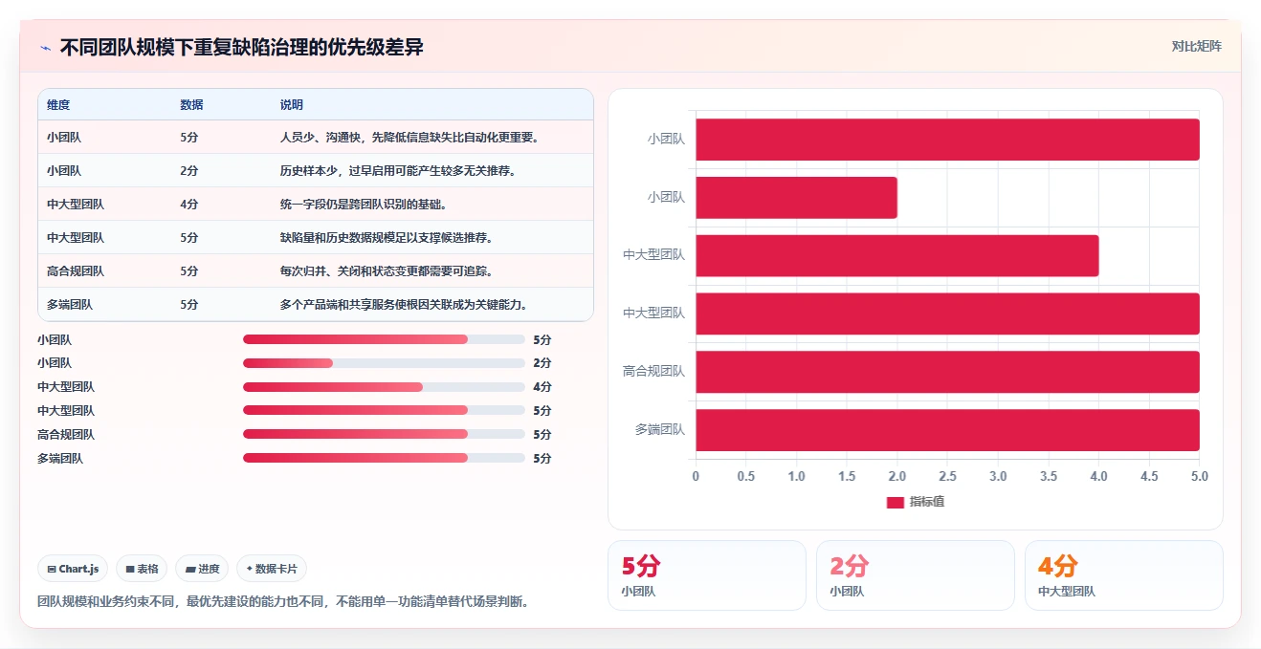Click the chart bar with value 2.0
This screenshot has width=1261, height=649.
point(796,198)
